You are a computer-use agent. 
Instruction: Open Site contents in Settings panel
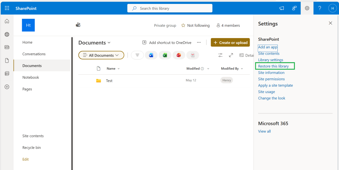[x=269, y=54]
